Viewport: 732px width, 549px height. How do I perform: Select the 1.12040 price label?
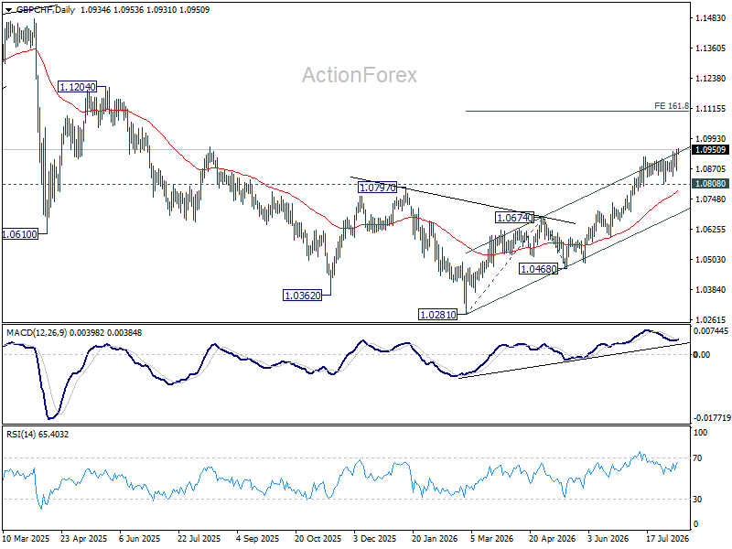(x=78, y=87)
